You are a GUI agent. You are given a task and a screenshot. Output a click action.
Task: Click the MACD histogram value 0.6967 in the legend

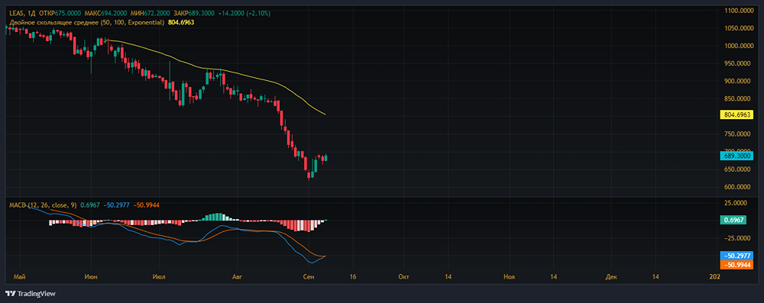pyautogui.click(x=89, y=205)
